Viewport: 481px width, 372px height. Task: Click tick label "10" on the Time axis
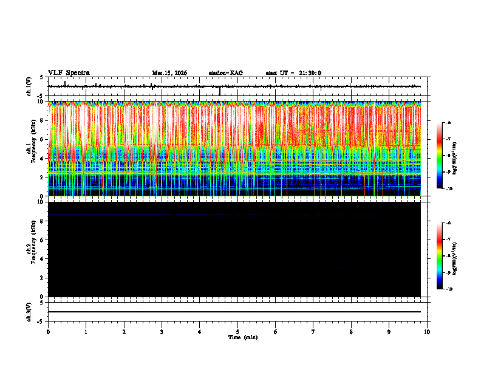pyautogui.click(x=427, y=332)
